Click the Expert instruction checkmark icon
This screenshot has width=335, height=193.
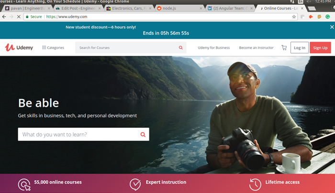(135, 184)
